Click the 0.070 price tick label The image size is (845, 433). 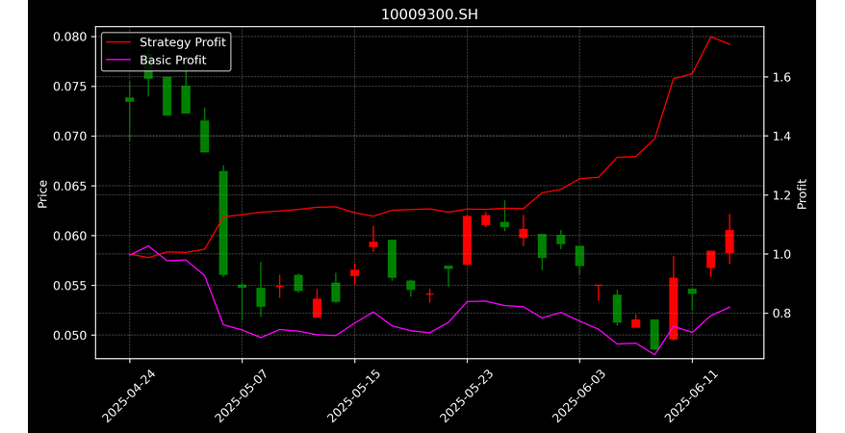(70, 137)
